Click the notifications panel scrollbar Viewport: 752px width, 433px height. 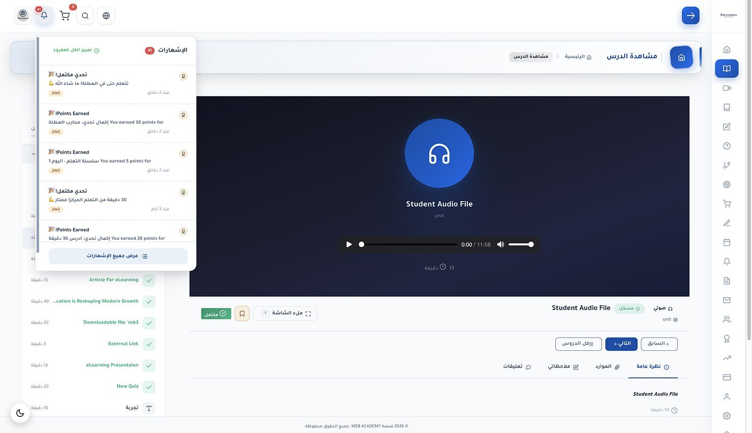coord(38,145)
